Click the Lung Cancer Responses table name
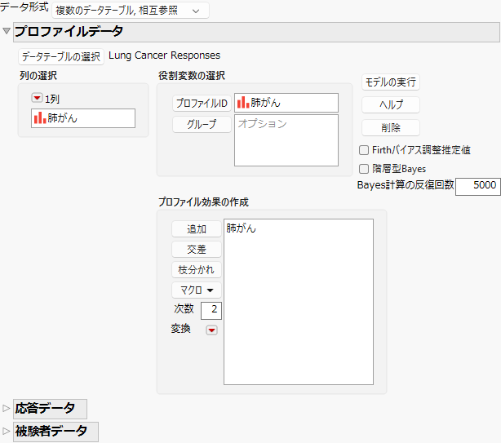 [165, 55]
